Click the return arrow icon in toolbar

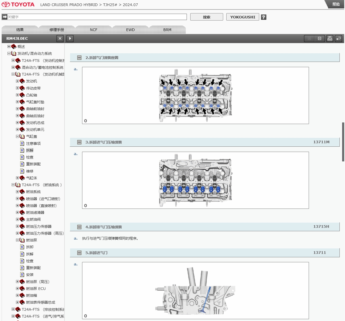[x=338, y=38]
